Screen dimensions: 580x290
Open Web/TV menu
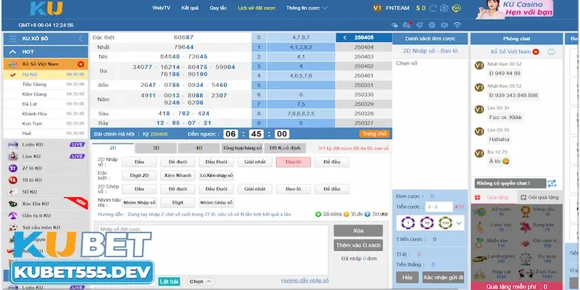[161, 8]
